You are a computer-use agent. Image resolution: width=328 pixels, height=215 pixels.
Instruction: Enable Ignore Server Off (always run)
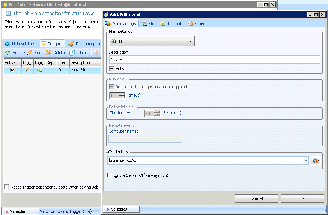[109, 175]
